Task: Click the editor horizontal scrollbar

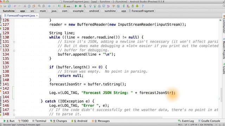Action: 88,118
